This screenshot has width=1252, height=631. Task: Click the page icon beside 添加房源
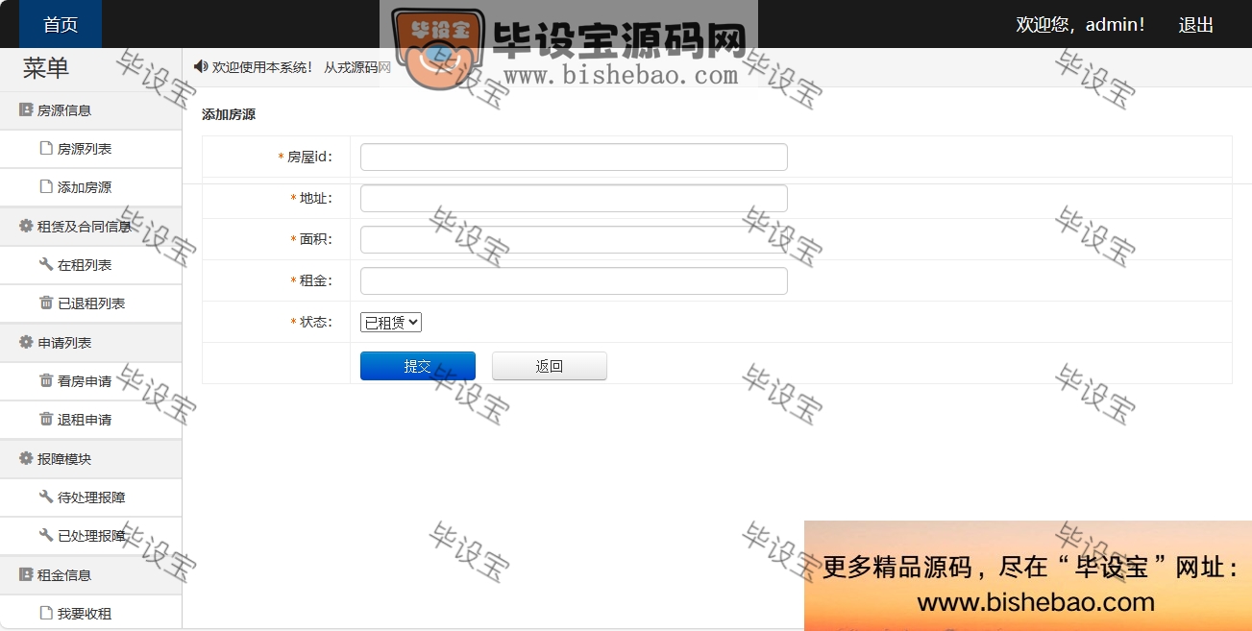pos(45,187)
